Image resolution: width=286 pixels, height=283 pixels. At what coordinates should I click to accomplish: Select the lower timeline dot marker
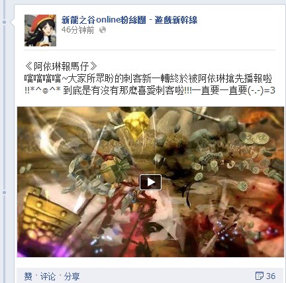pos(5,193)
